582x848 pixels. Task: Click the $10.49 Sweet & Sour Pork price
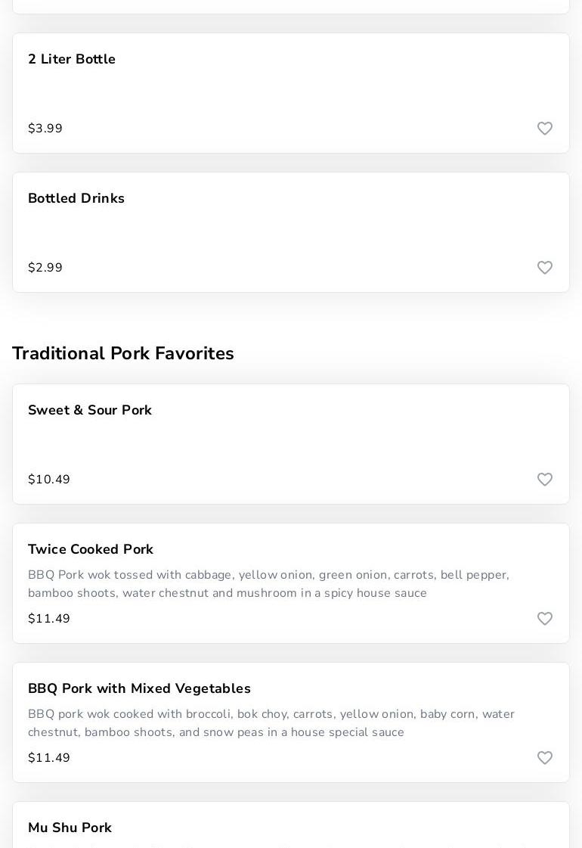(x=49, y=480)
